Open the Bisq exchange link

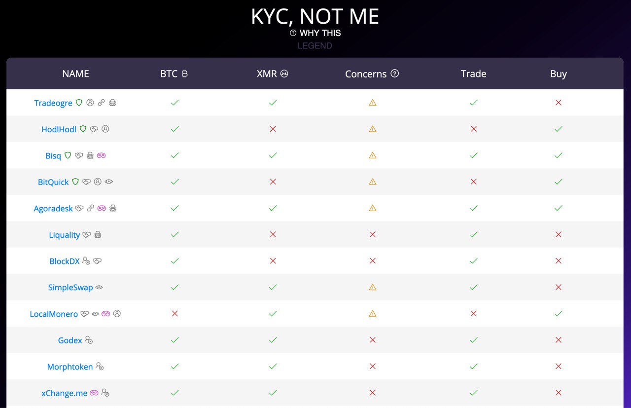pyautogui.click(x=53, y=155)
